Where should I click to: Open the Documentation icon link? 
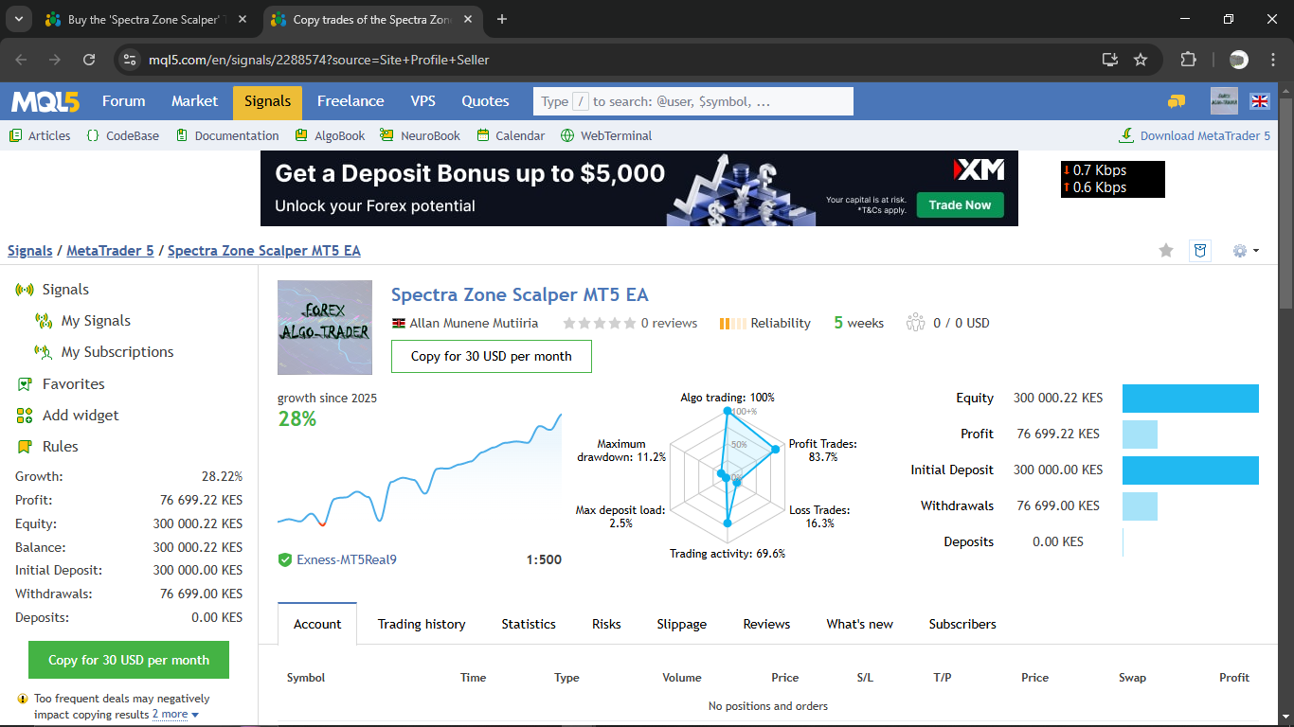[181, 135]
